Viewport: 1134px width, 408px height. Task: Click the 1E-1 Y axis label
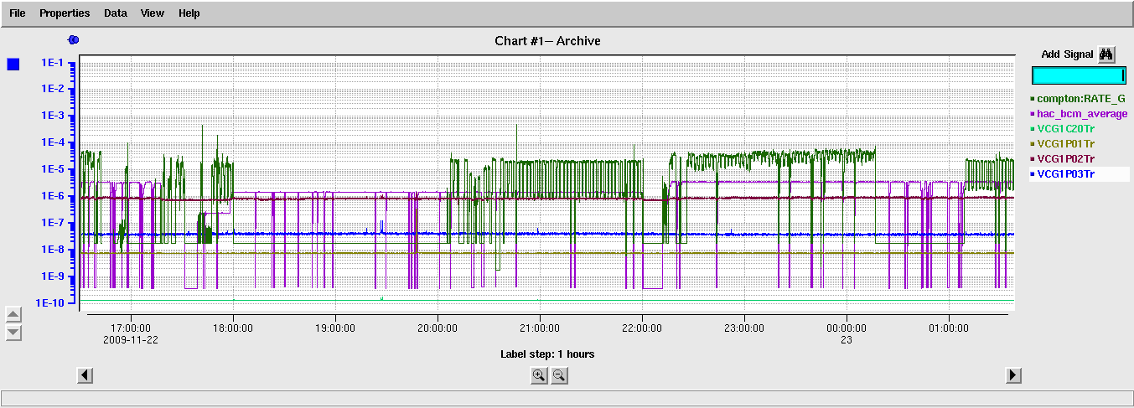click(53, 62)
